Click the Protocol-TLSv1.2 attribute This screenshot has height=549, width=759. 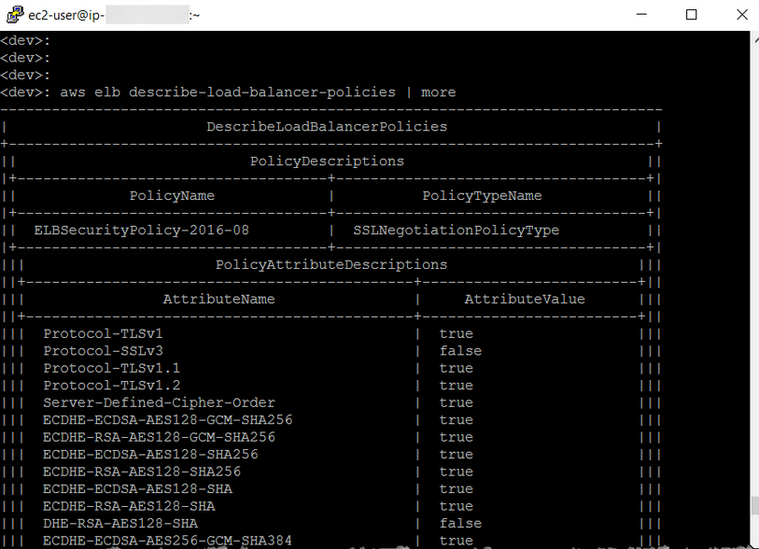pos(112,386)
